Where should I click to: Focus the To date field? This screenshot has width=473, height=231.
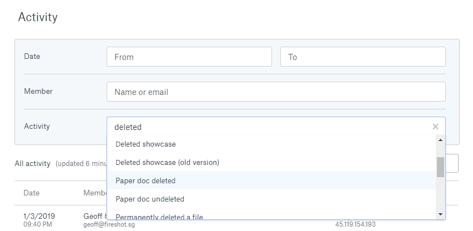363,57
